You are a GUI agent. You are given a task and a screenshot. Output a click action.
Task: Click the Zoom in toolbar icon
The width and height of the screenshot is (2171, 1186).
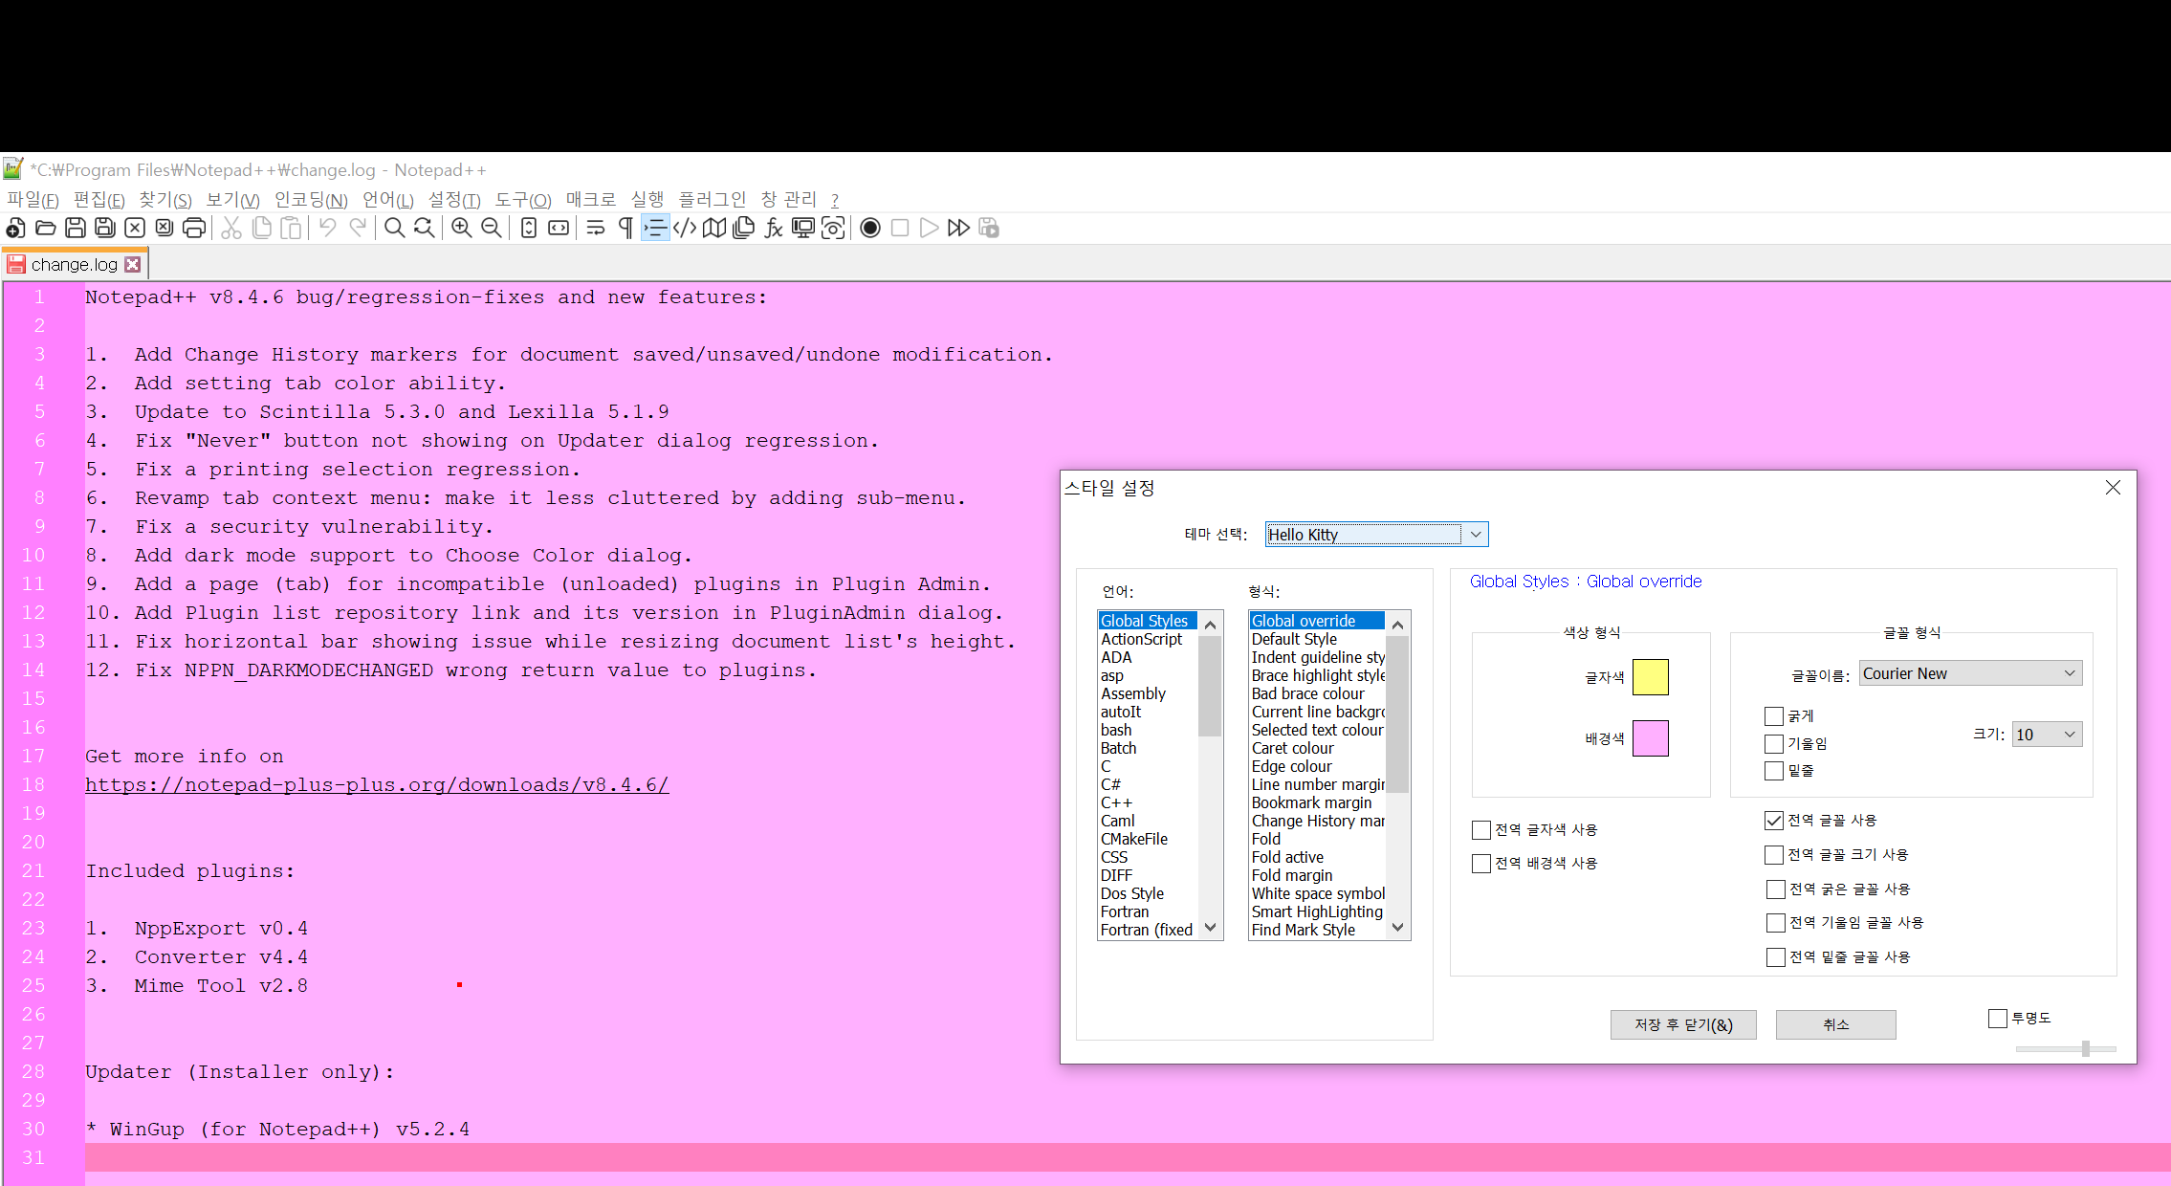click(462, 228)
